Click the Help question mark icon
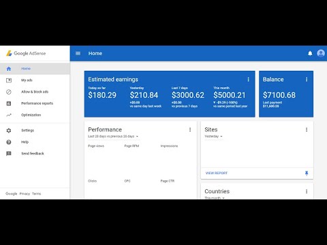The image size is (327, 245). [9, 142]
